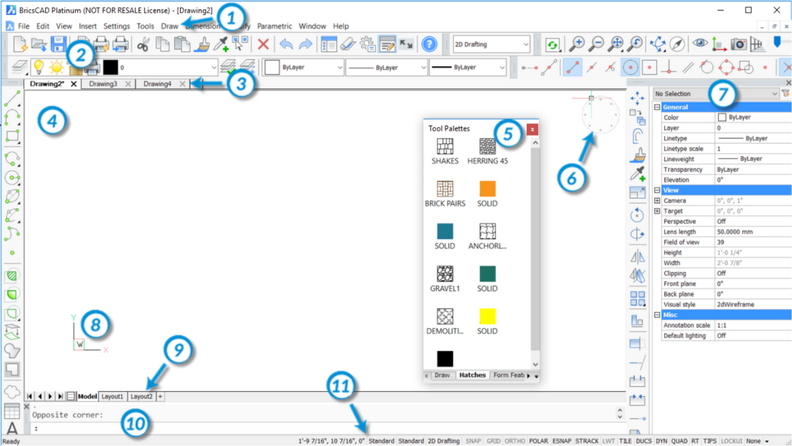
Task: Select the GRAVEL1 hatch pattern
Action: [445, 274]
